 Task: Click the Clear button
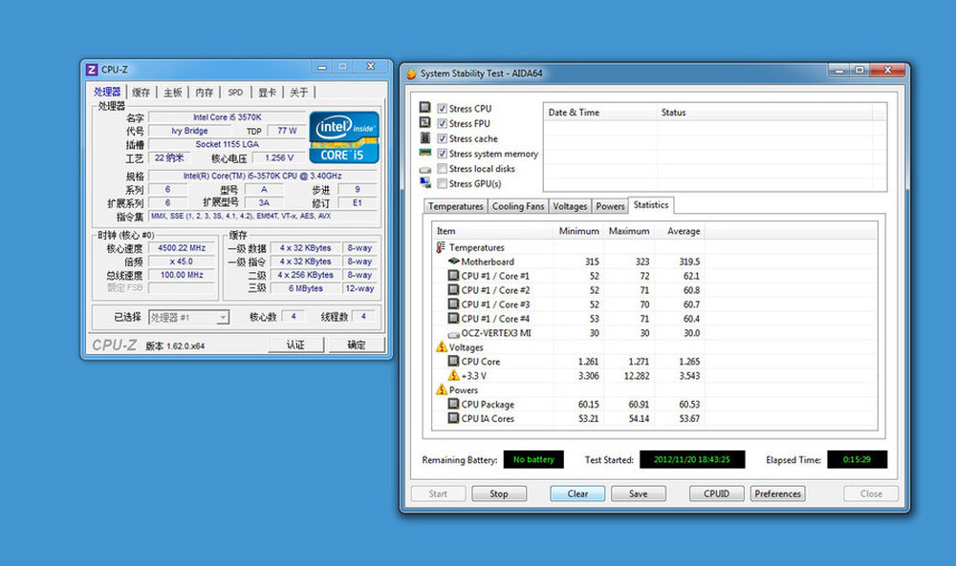tap(577, 493)
